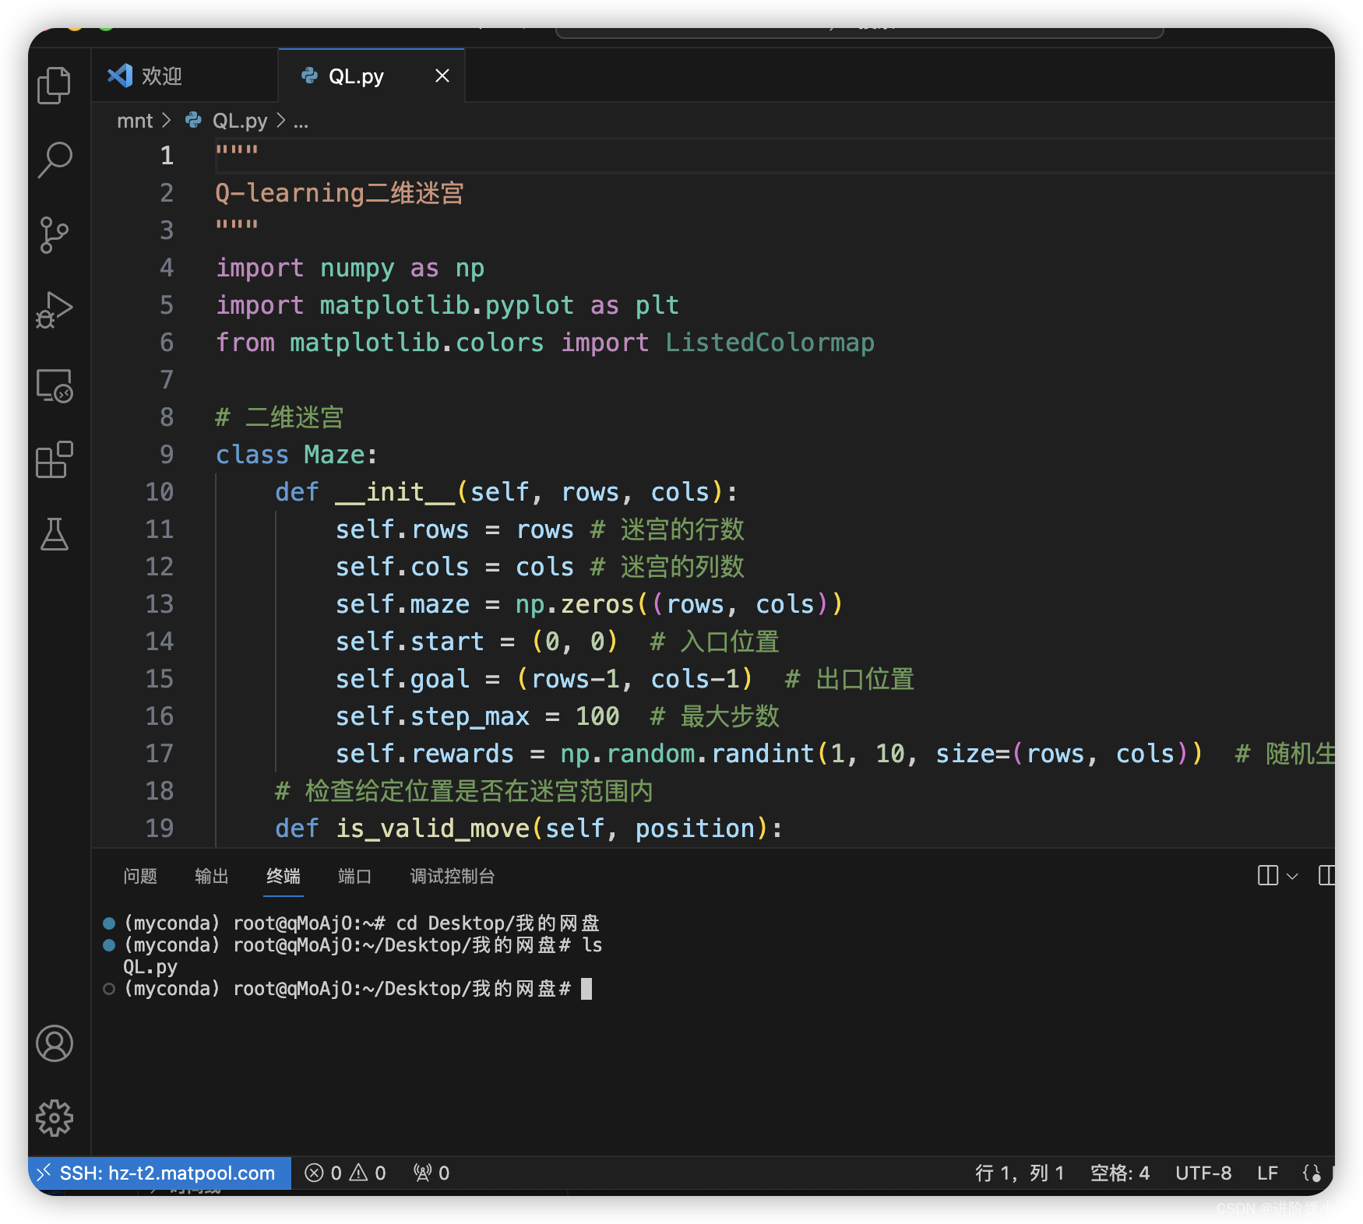This screenshot has width=1363, height=1224.
Task: Click the language mode braces icon in status bar
Action: 1312,1173
